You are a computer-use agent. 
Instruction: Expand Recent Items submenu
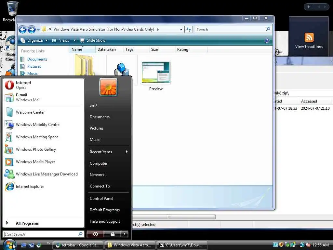click(x=108, y=152)
